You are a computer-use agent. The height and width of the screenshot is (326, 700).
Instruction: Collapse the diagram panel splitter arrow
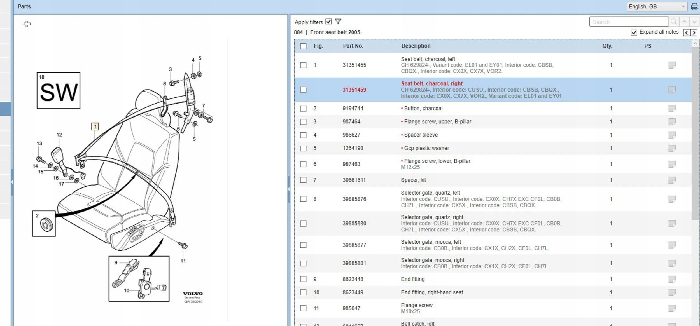(x=289, y=189)
